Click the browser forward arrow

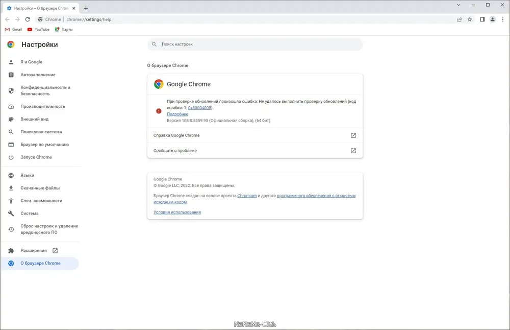pos(17,19)
